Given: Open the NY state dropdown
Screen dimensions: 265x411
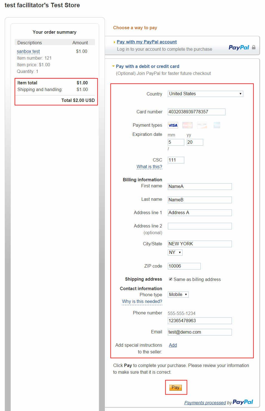Looking at the screenshot, I should (x=175, y=253).
